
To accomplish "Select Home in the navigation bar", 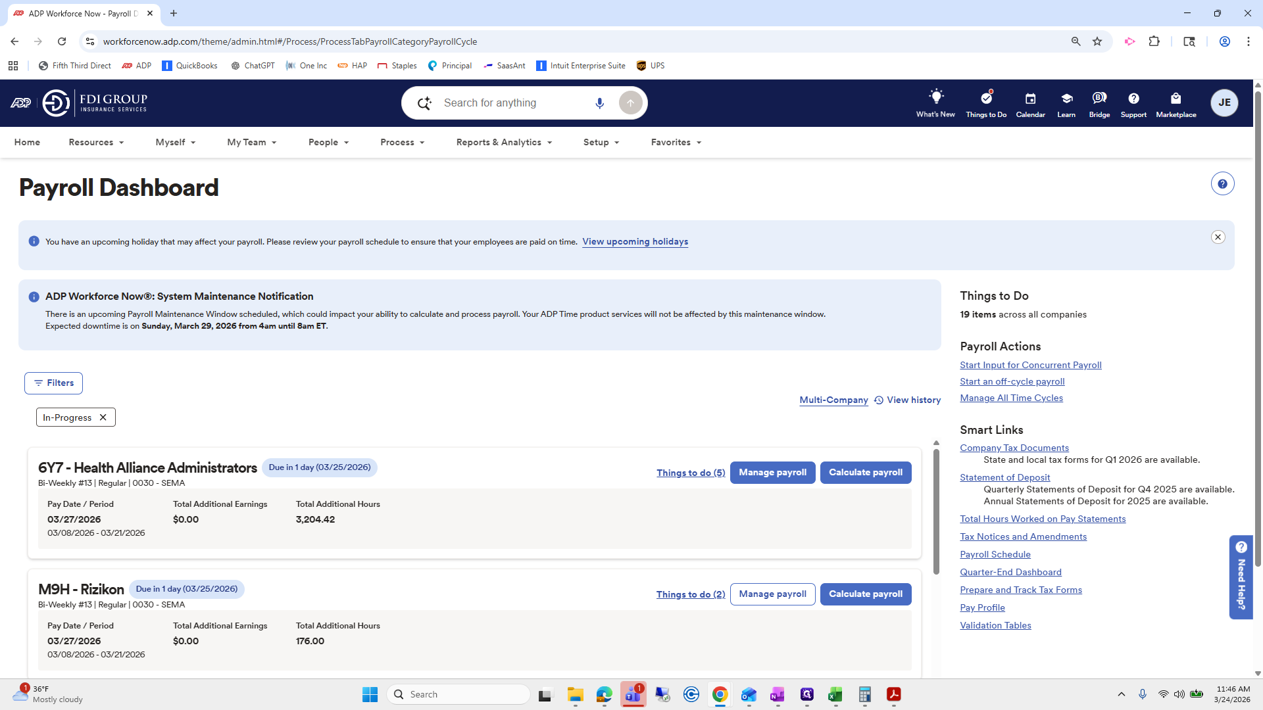I will [x=27, y=142].
